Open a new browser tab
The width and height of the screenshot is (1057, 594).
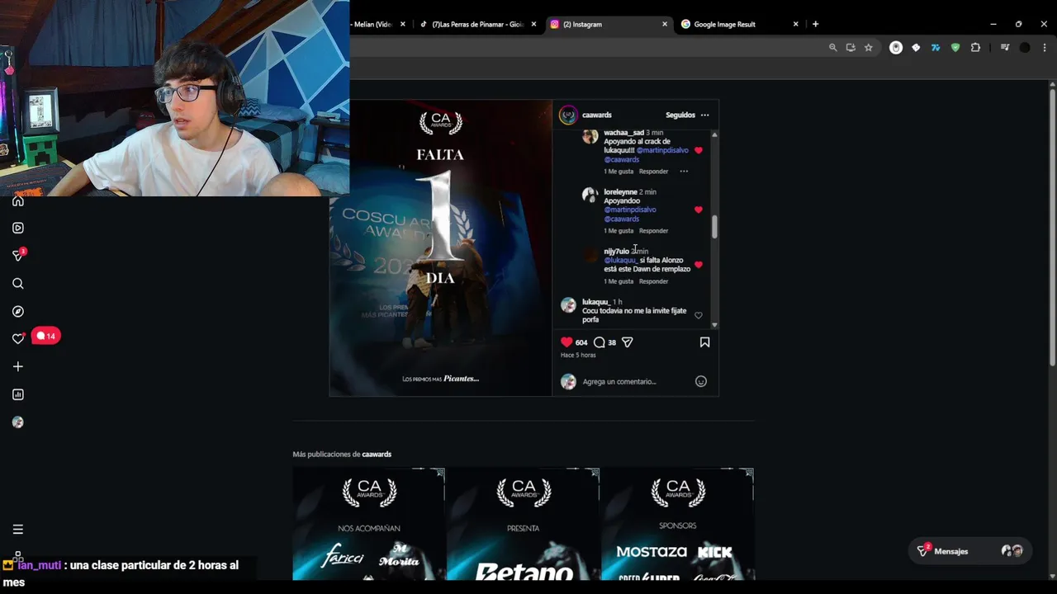(815, 25)
